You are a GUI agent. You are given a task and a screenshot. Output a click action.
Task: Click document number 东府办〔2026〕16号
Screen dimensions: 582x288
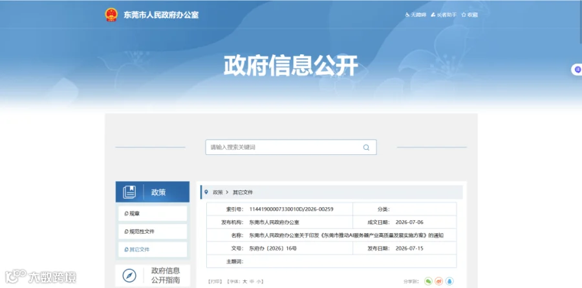[x=273, y=249]
